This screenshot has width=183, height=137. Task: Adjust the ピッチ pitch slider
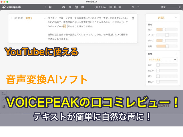167,35
